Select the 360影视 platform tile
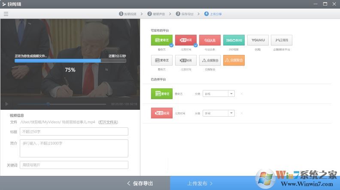Image resolution: width=340 pixels, height=190 pixels. [x=234, y=40]
